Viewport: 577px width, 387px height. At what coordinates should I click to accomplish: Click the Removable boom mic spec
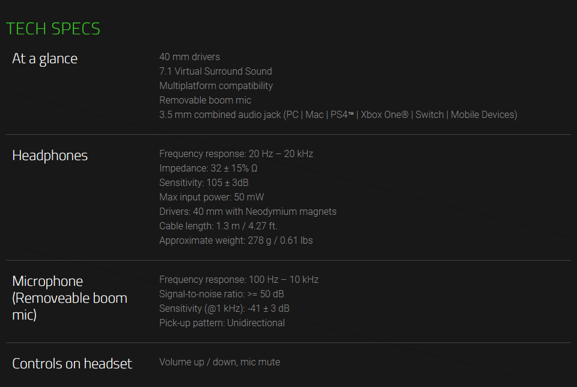coord(206,101)
